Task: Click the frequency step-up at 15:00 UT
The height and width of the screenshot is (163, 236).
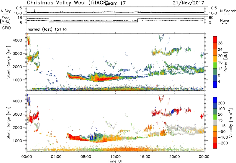Action: [x=138, y=20]
